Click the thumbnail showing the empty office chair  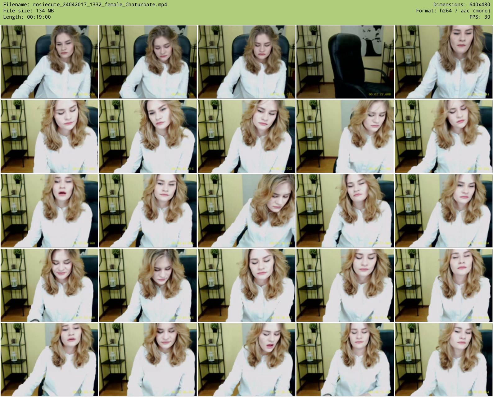coord(345,62)
